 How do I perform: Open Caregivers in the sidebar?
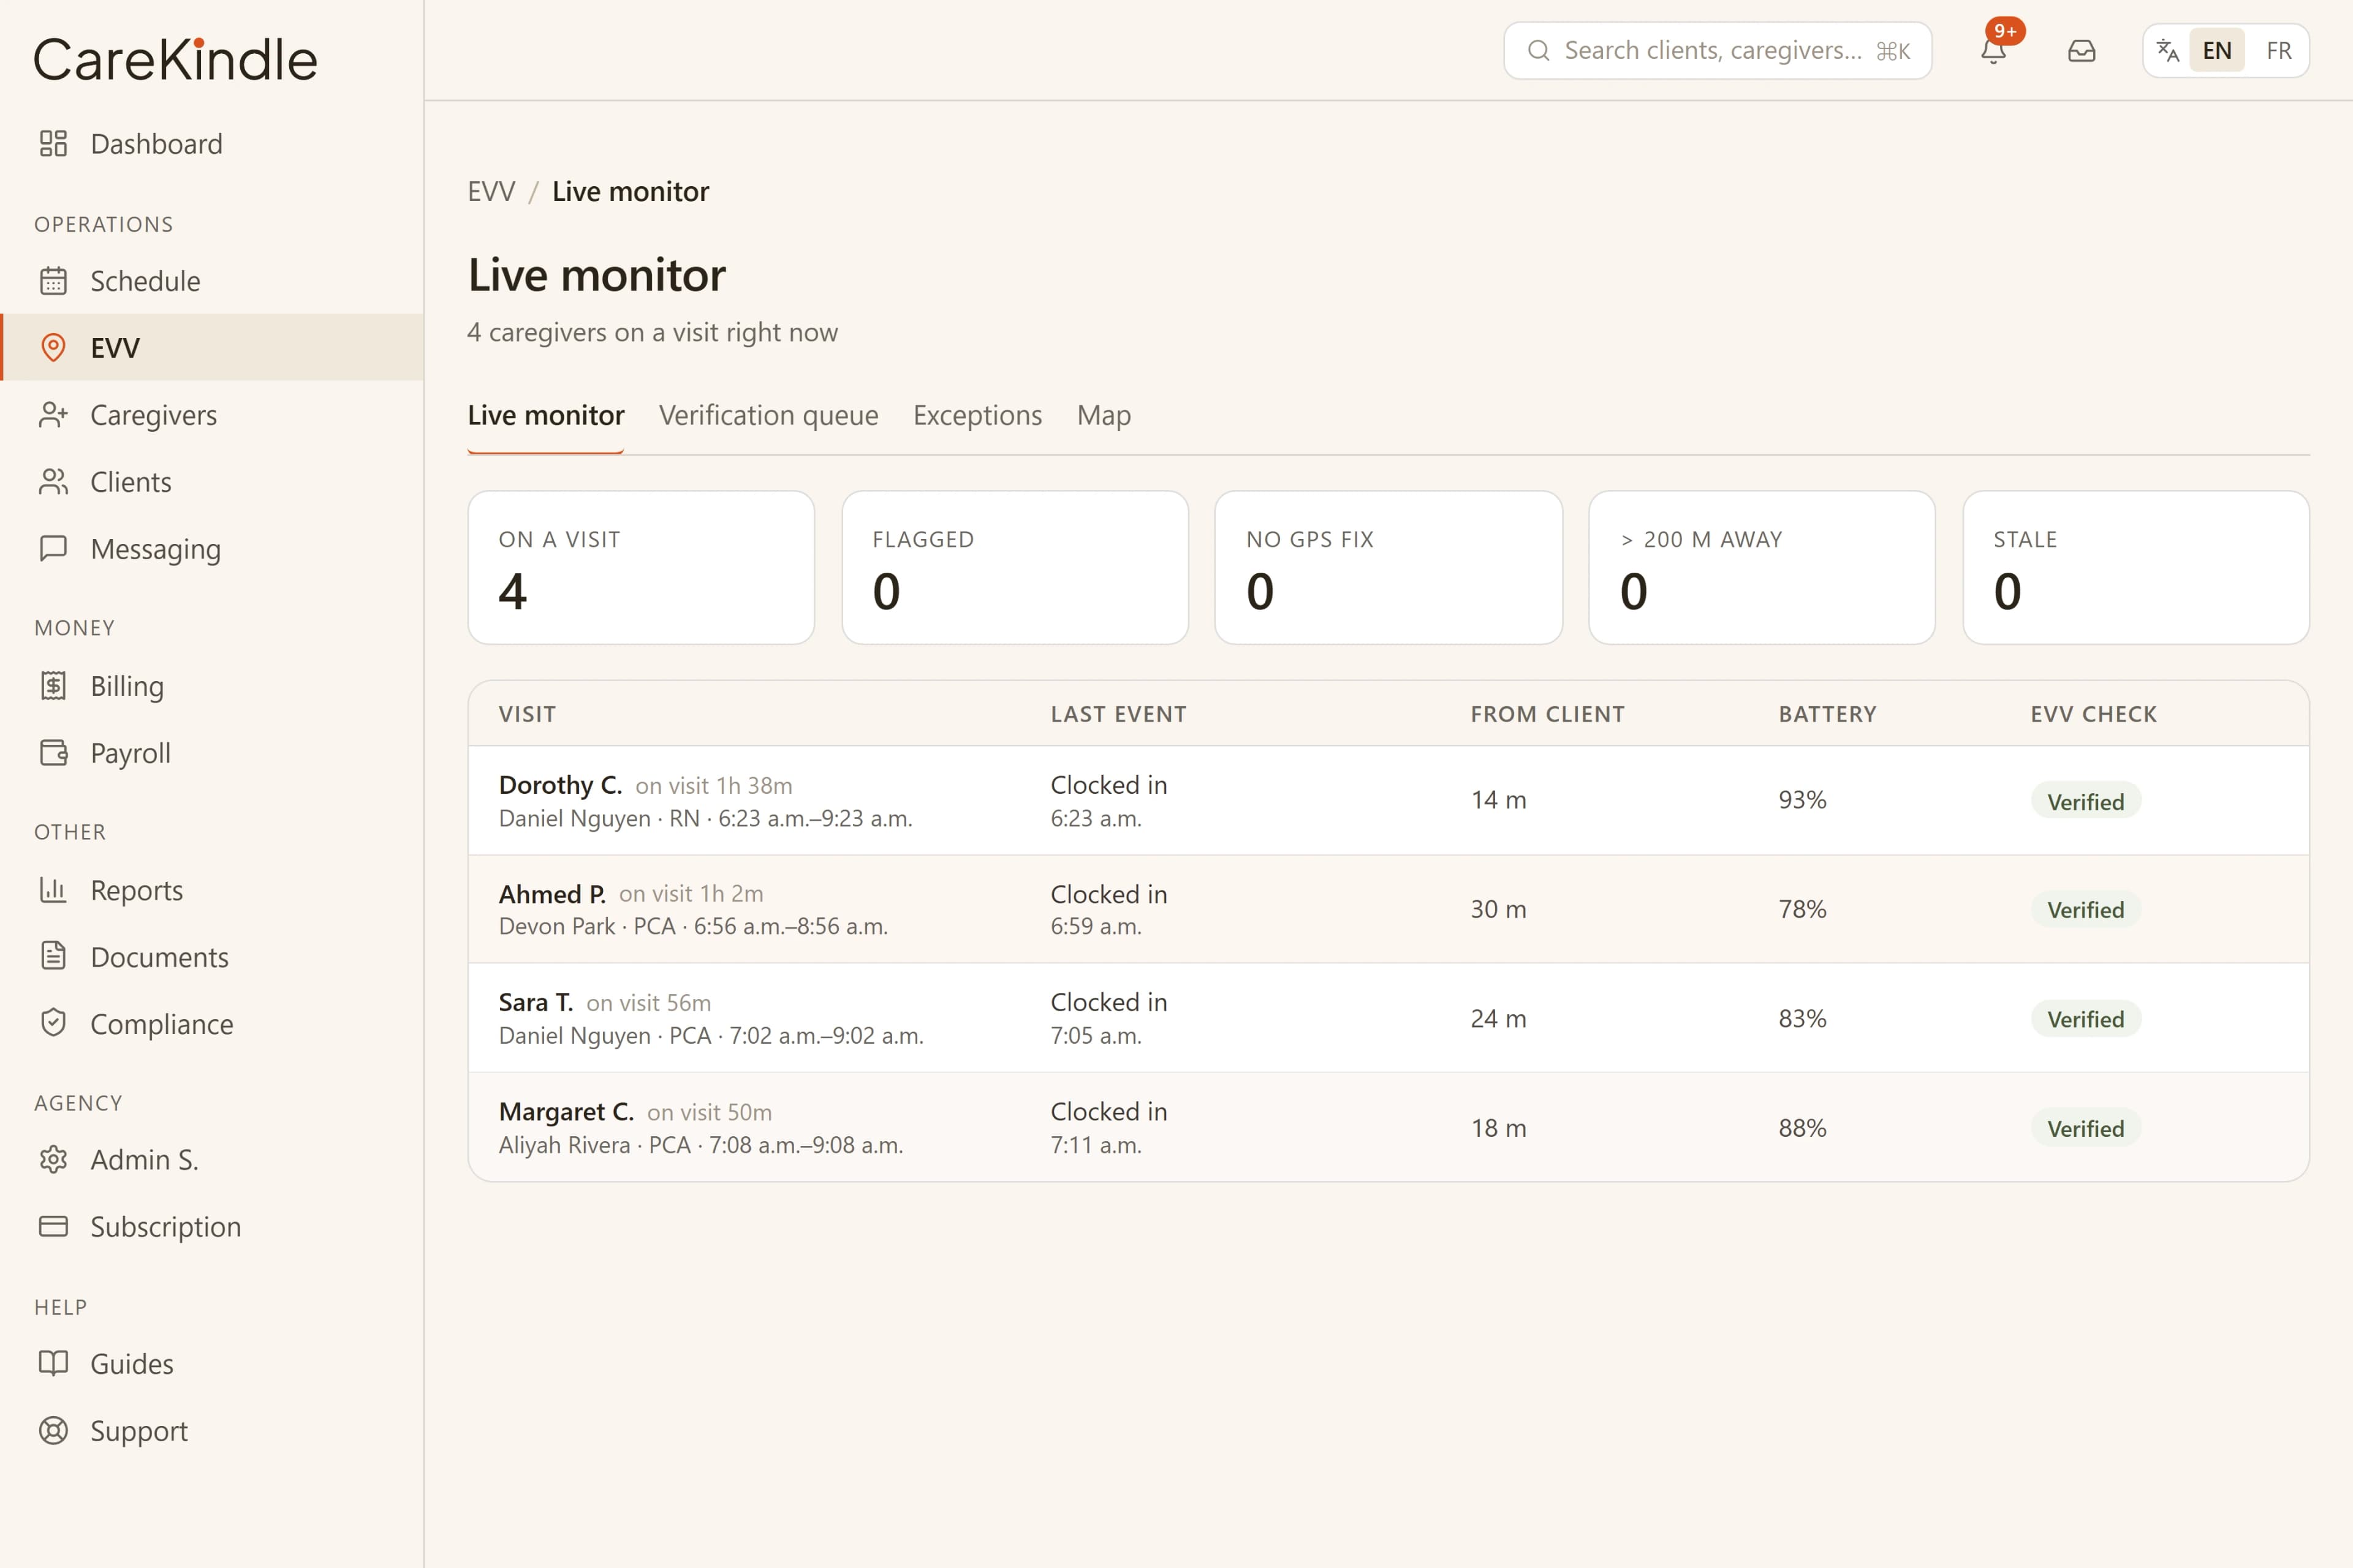point(212,415)
